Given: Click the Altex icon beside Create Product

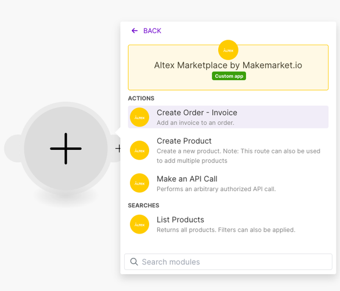Looking at the screenshot, I should click(x=139, y=150).
